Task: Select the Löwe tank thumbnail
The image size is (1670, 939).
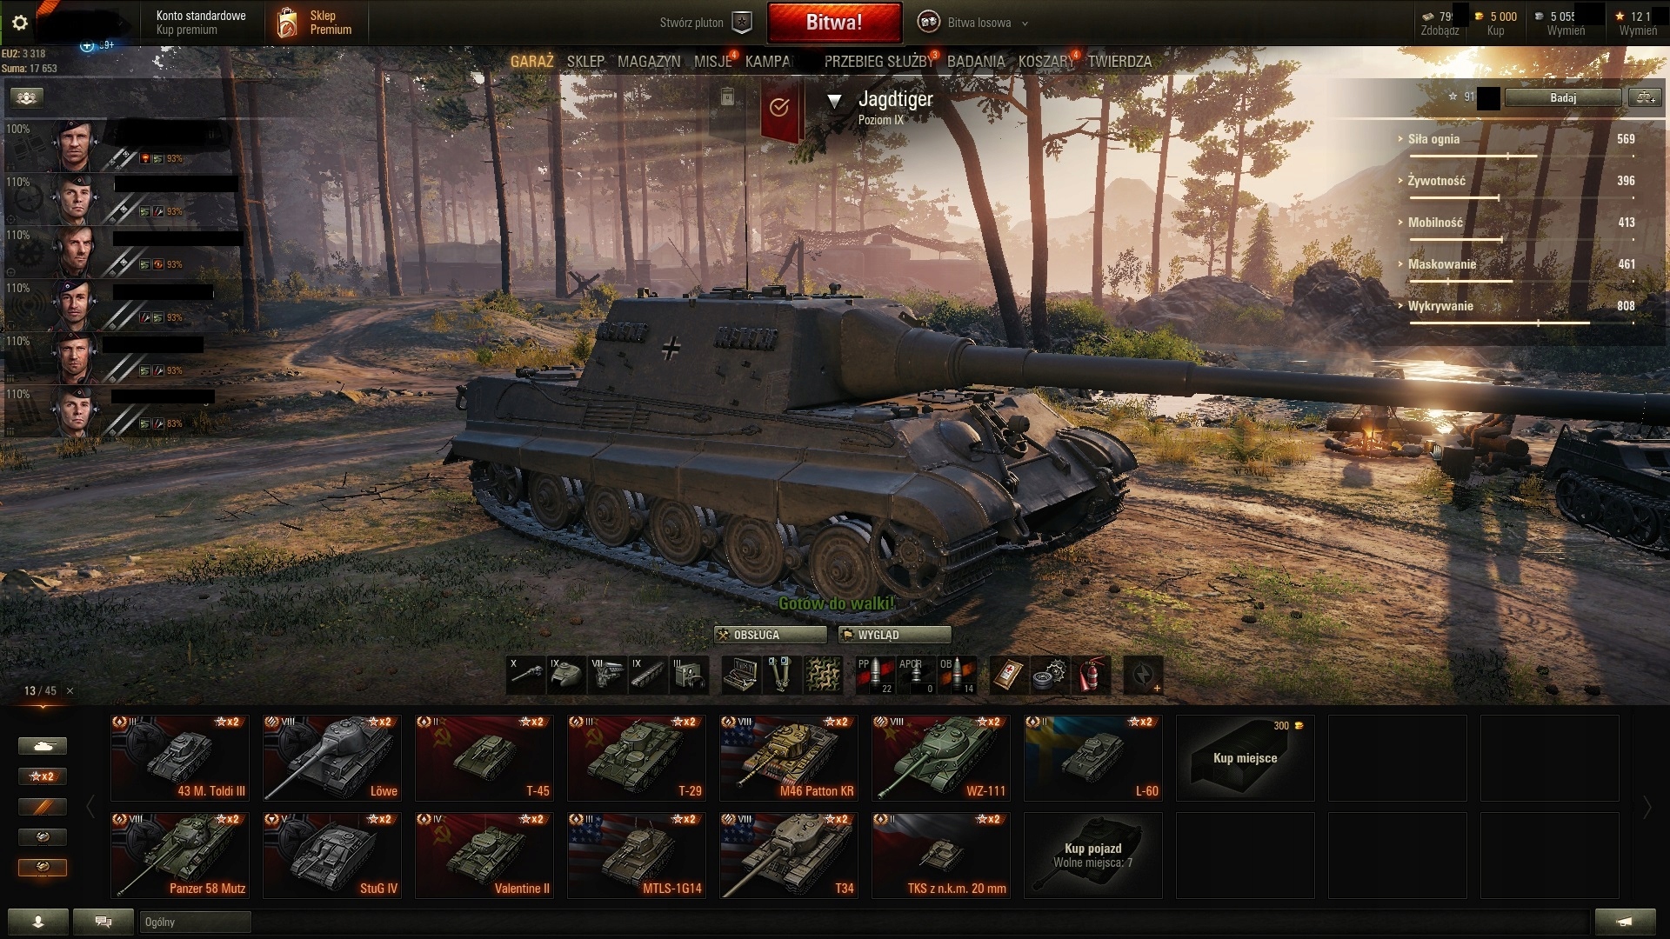Action: pos(332,757)
